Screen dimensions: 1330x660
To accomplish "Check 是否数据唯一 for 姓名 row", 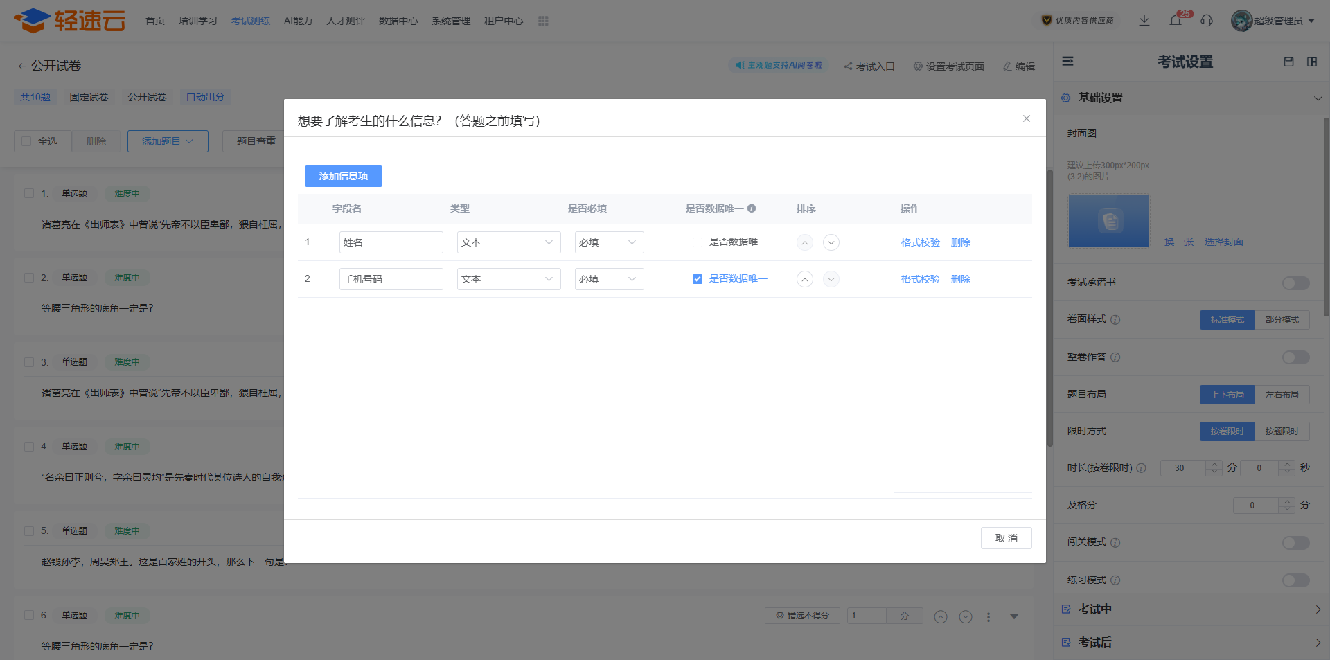I will pos(698,242).
